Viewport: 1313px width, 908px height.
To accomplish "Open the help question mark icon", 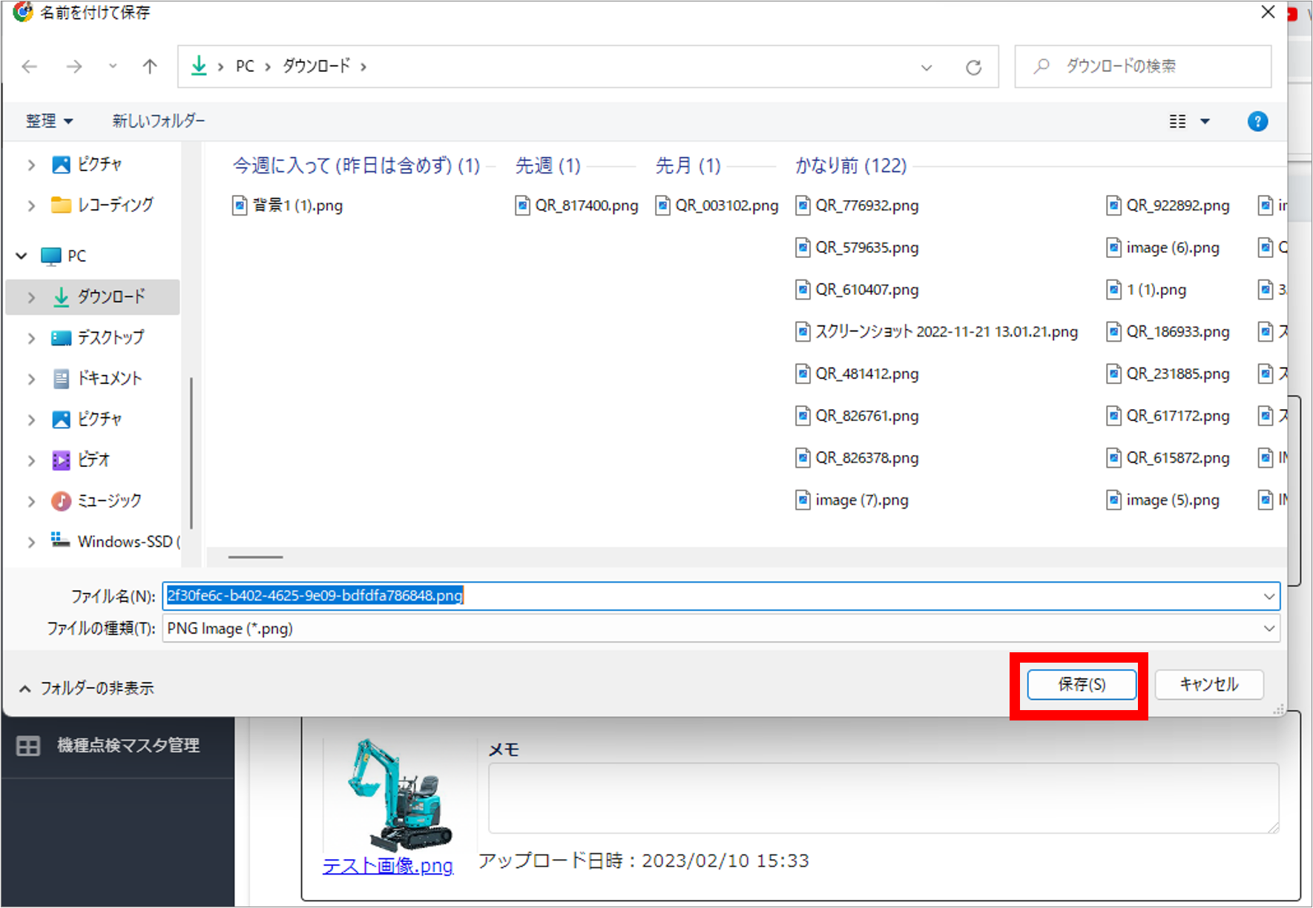I will [1257, 122].
